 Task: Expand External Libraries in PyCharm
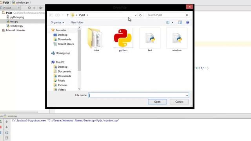(x=16, y=30)
